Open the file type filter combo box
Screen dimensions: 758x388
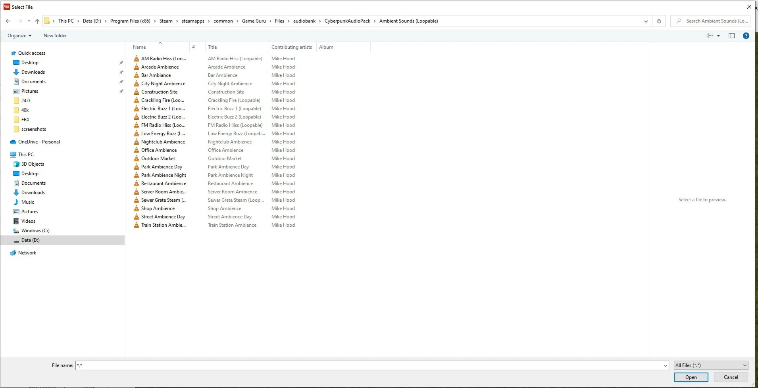click(711, 365)
